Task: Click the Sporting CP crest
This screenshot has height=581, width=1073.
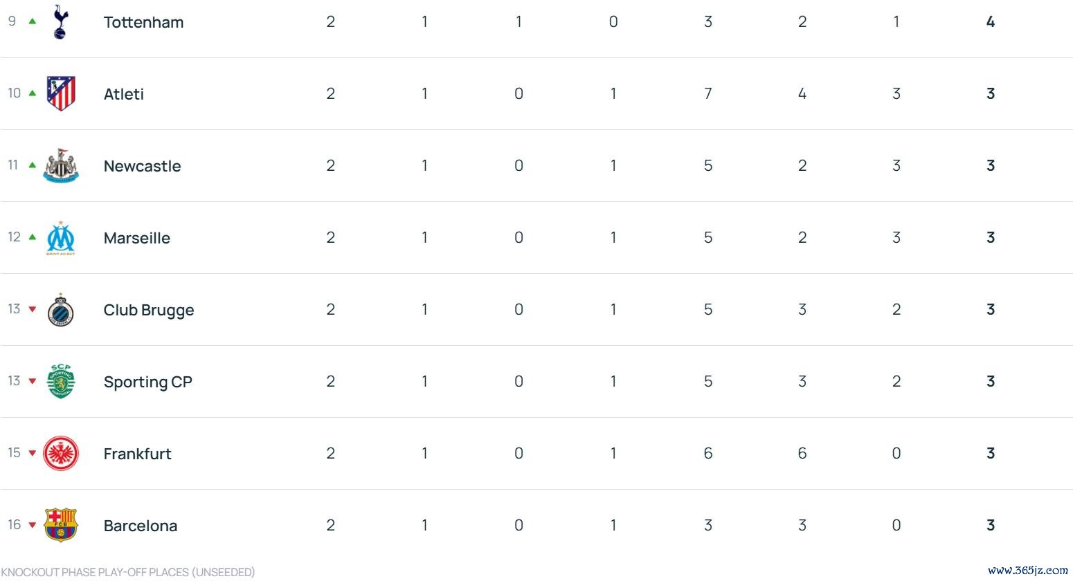Action: click(61, 382)
